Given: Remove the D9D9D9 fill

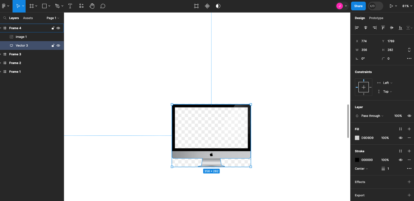Looking at the screenshot, I should point(409,138).
